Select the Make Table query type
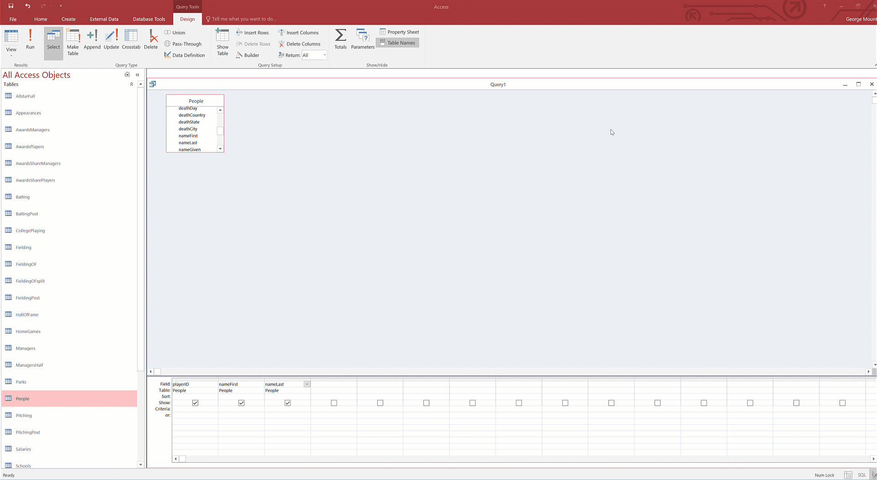The image size is (877, 480). click(x=73, y=42)
